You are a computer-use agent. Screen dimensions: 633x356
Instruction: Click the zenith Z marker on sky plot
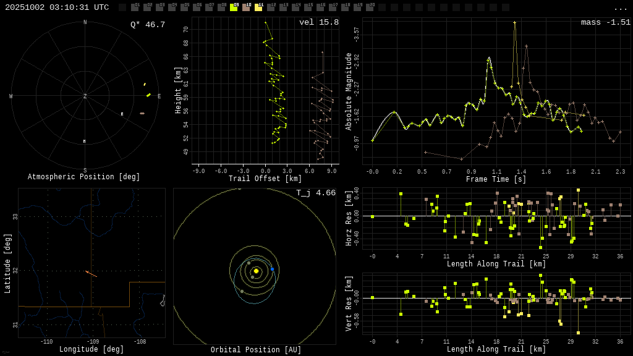(85, 96)
